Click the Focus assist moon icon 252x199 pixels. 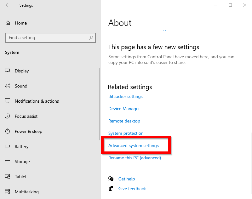7,116
